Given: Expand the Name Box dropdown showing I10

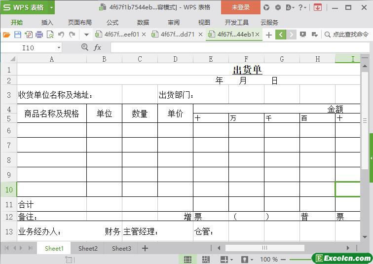Looking at the screenshot, I should pos(59,47).
